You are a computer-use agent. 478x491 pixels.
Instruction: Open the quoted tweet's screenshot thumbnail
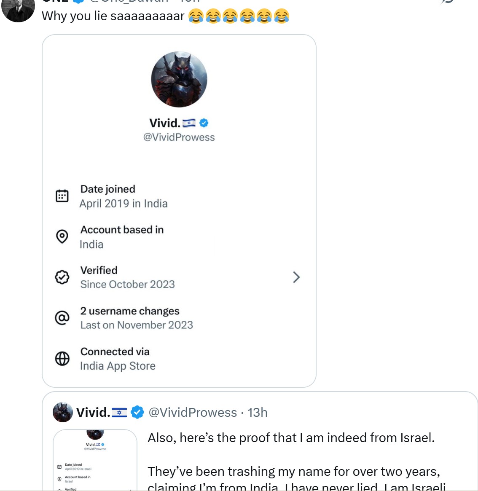click(x=95, y=460)
